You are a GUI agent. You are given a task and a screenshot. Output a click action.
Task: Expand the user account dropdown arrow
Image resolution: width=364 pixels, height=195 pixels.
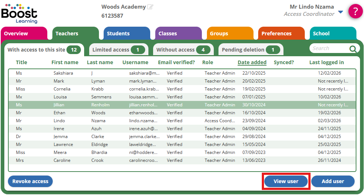pos(341,13)
